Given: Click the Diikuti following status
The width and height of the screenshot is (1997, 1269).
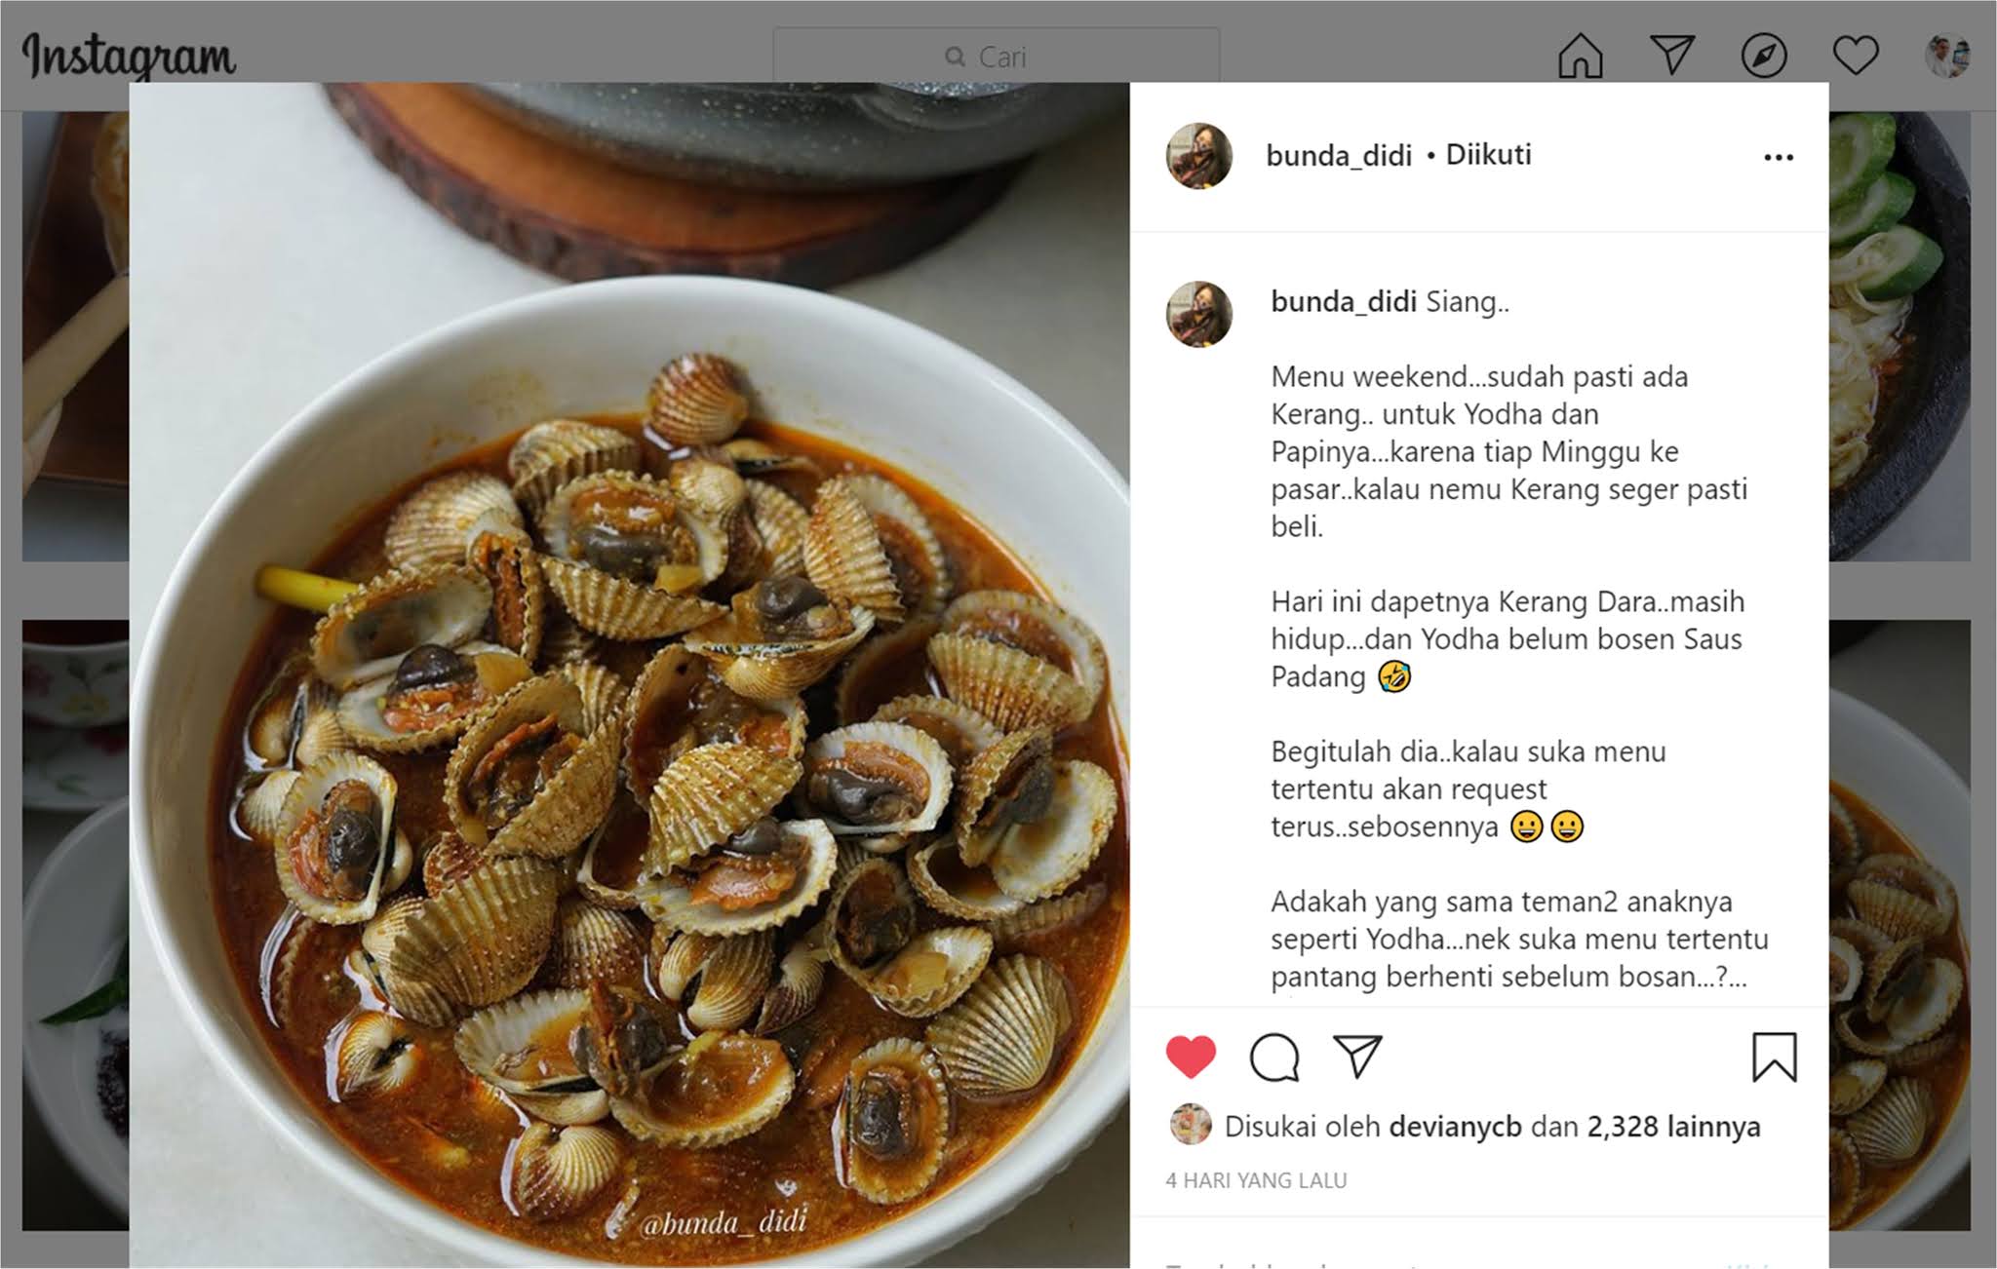Looking at the screenshot, I should pos(1488,155).
